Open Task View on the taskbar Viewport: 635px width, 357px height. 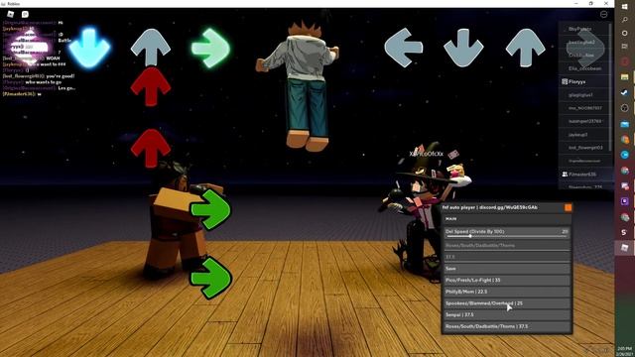coord(625,47)
